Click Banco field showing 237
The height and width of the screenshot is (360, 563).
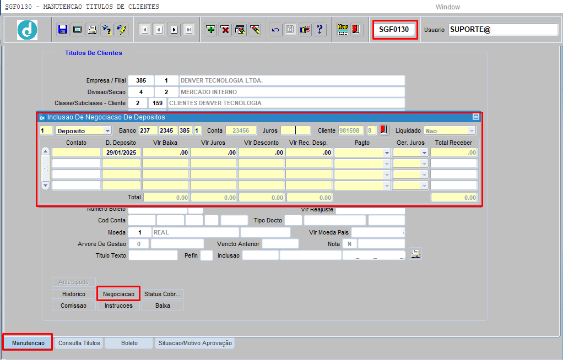coord(148,130)
